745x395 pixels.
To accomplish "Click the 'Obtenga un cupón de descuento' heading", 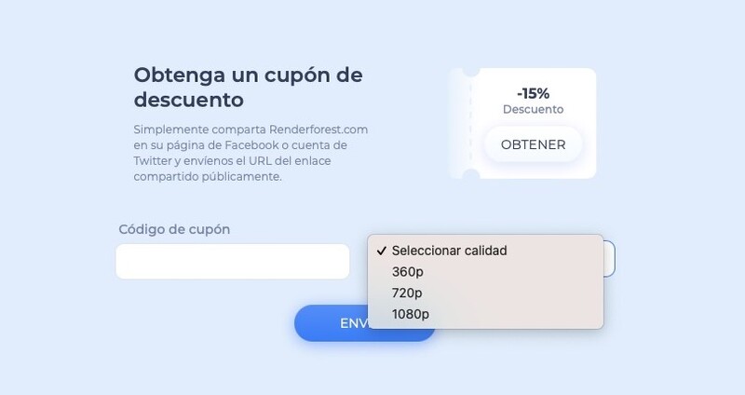I will [248, 86].
